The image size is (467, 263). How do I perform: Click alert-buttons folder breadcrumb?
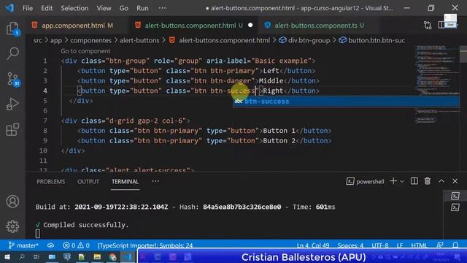[139, 40]
